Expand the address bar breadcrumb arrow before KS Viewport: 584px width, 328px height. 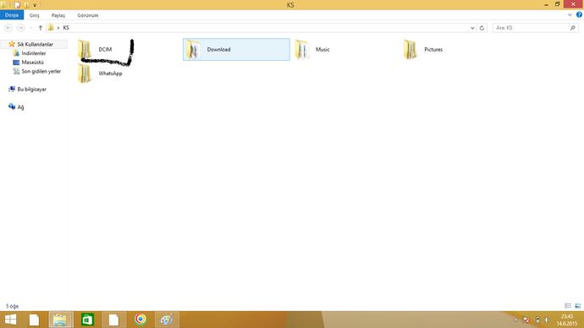[58, 28]
